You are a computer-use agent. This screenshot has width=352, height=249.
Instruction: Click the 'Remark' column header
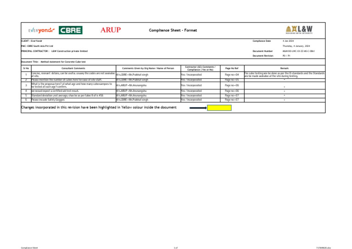point(285,68)
